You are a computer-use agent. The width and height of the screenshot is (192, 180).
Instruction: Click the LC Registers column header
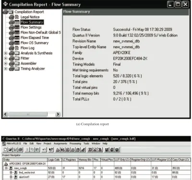[x=70, y=160]
